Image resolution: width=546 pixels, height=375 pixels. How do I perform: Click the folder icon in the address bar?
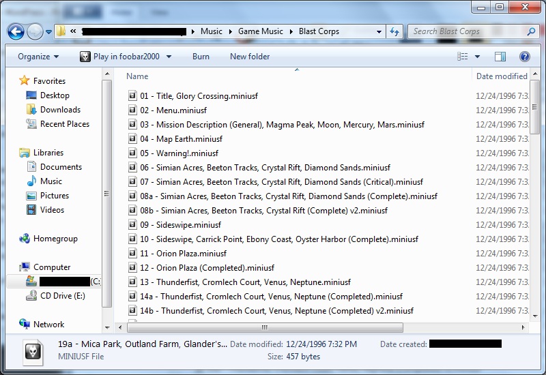pyautogui.click(x=61, y=31)
